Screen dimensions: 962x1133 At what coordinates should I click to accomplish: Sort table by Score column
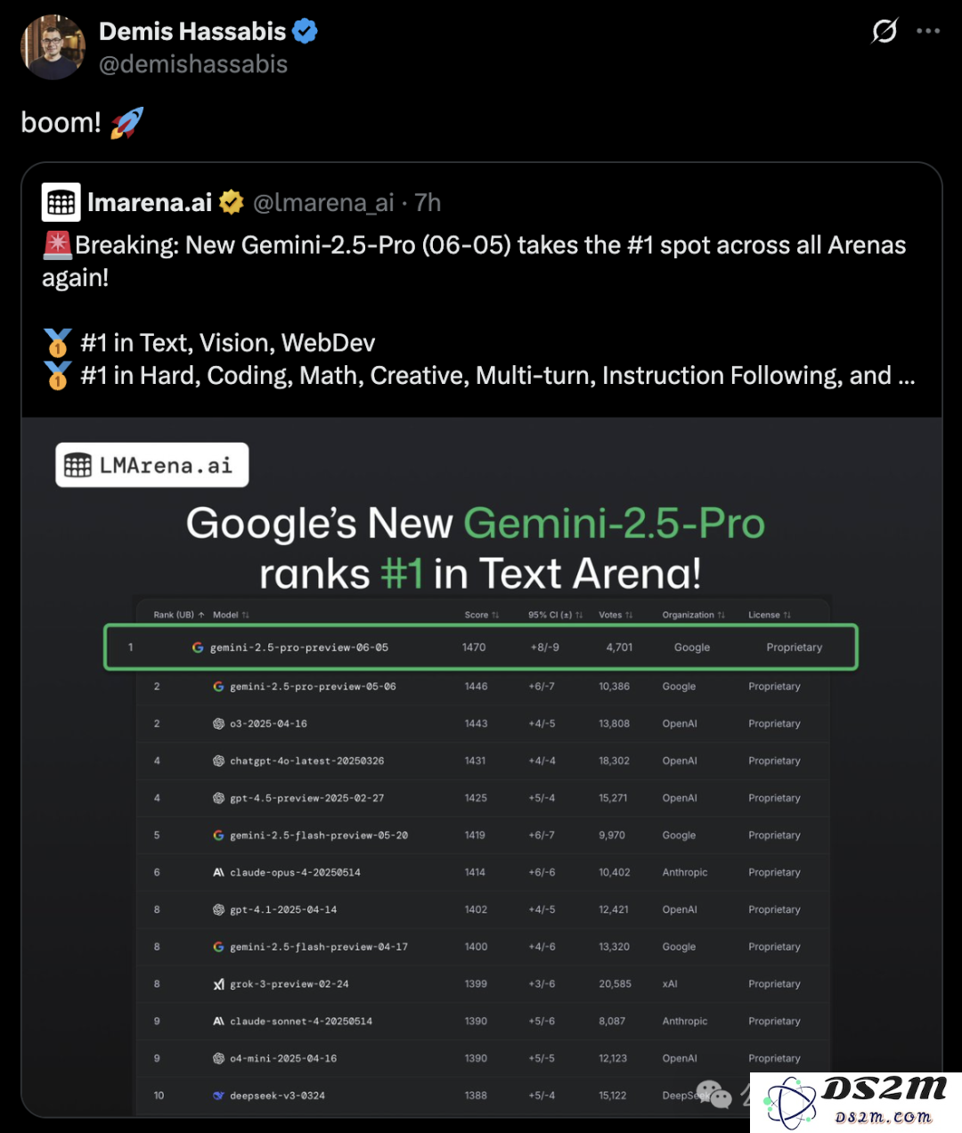[x=482, y=615]
